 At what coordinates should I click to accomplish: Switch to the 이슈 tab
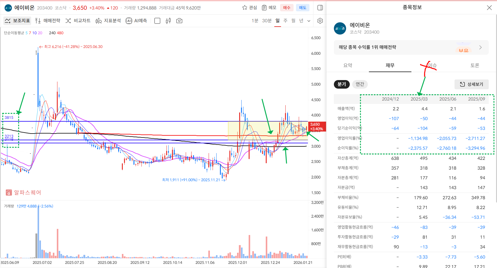(432, 65)
